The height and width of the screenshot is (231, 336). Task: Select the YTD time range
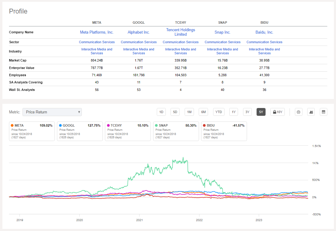pos(219,112)
